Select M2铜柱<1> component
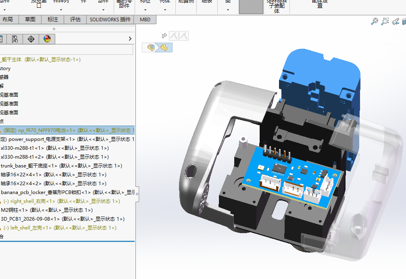The image size is (406, 279). [x=47, y=210]
